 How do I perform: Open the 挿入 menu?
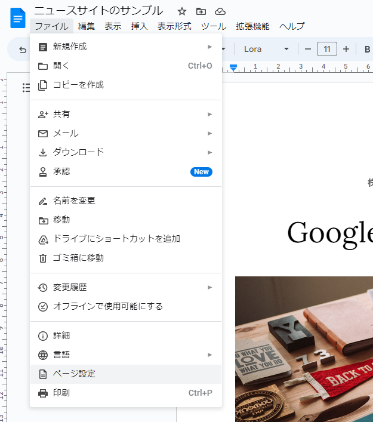(x=139, y=26)
